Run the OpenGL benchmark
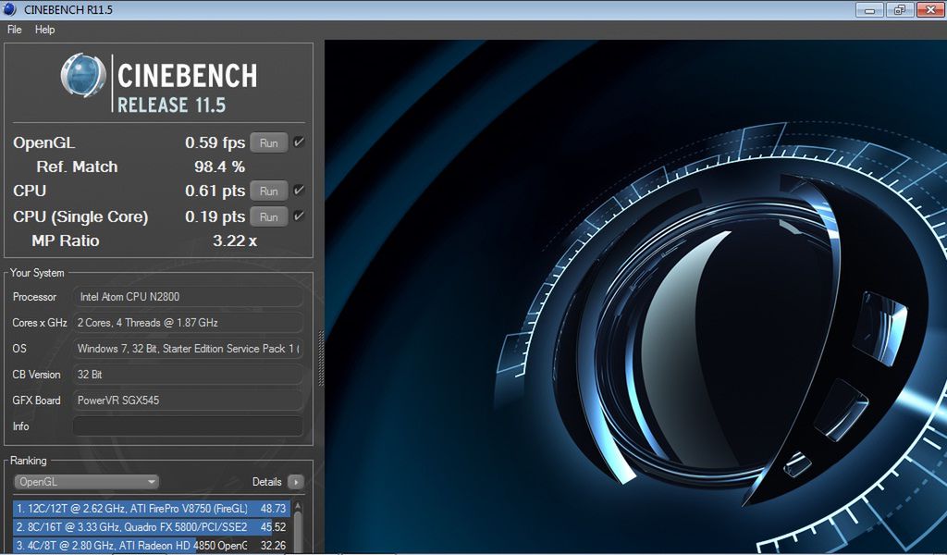This screenshot has height=555, width=947. (x=269, y=143)
